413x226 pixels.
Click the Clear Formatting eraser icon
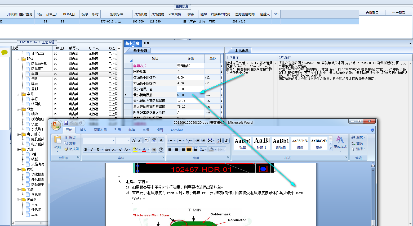point(147,140)
